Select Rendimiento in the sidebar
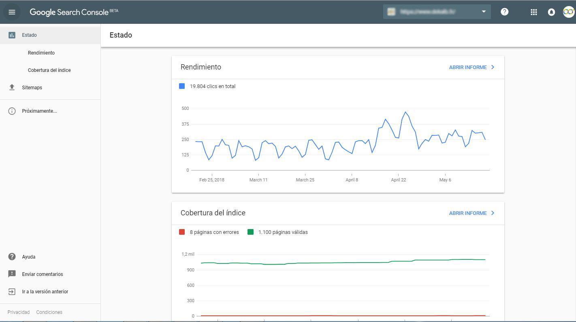This screenshot has height=322, width=576. click(x=41, y=53)
